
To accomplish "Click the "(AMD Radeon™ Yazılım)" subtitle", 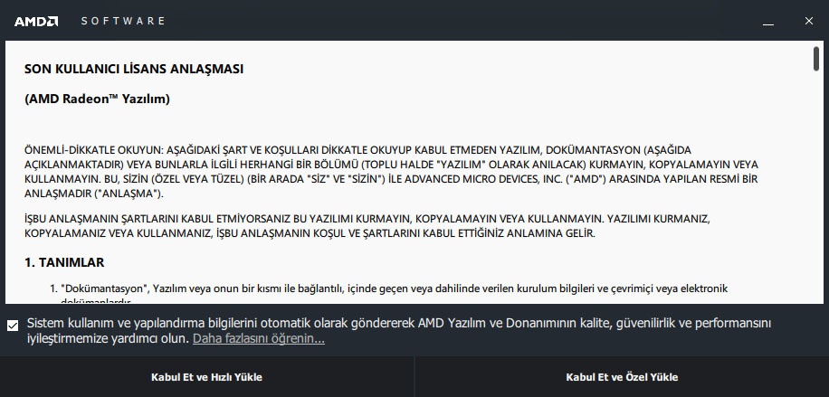I will pos(97,99).
